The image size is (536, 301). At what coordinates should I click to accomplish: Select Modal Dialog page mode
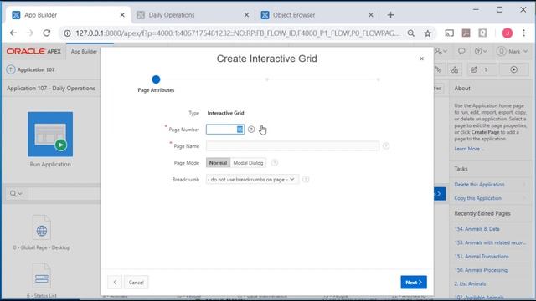[248, 163]
